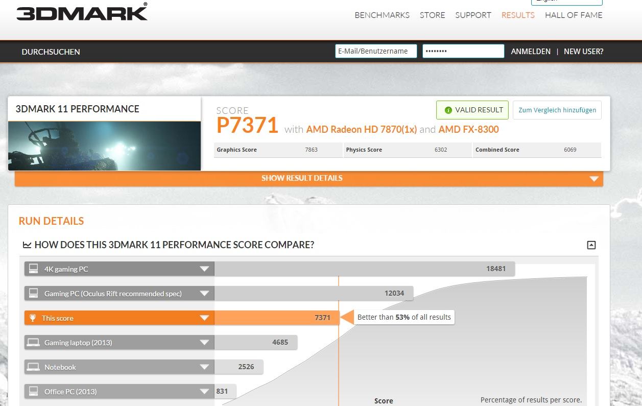The height and width of the screenshot is (406, 642).
Task: Expand the Office PC (2013) row
Action: pos(204,392)
